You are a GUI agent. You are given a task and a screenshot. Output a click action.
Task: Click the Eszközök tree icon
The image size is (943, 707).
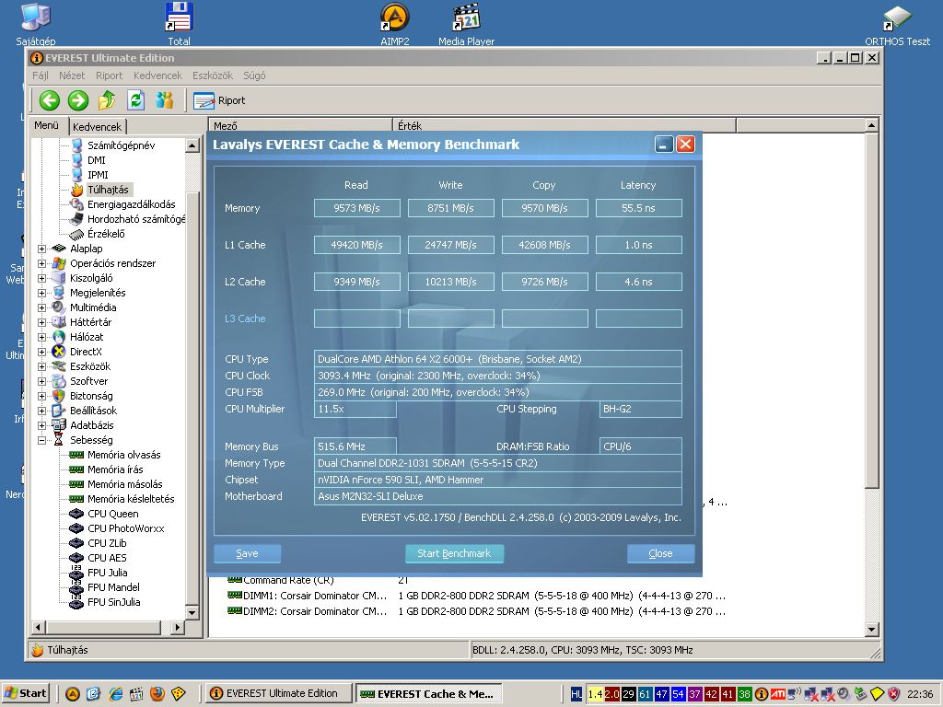coord(59,366)
